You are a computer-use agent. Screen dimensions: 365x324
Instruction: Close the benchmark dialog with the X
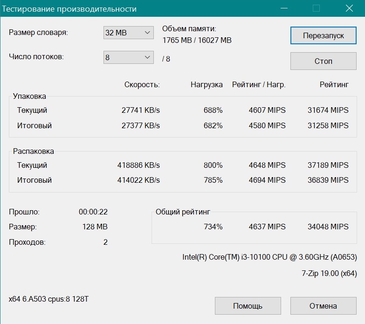point(349,8)
